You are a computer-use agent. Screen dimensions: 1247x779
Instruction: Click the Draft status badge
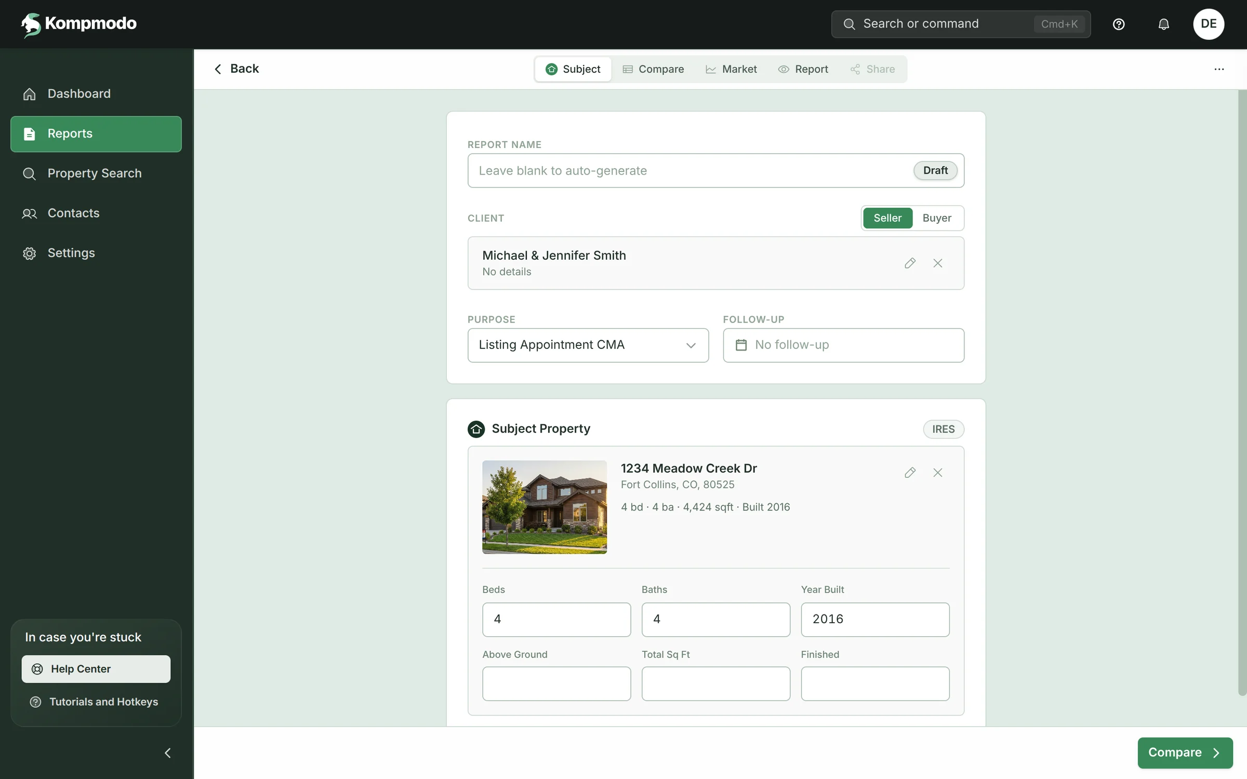(935, 170)
